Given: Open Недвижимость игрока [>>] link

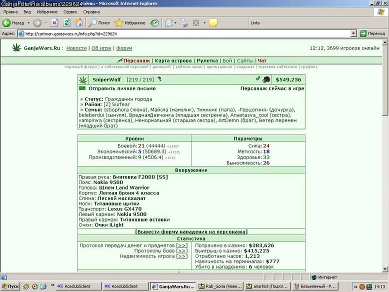Looking at the screenshot, I should (x=181, y=256).
